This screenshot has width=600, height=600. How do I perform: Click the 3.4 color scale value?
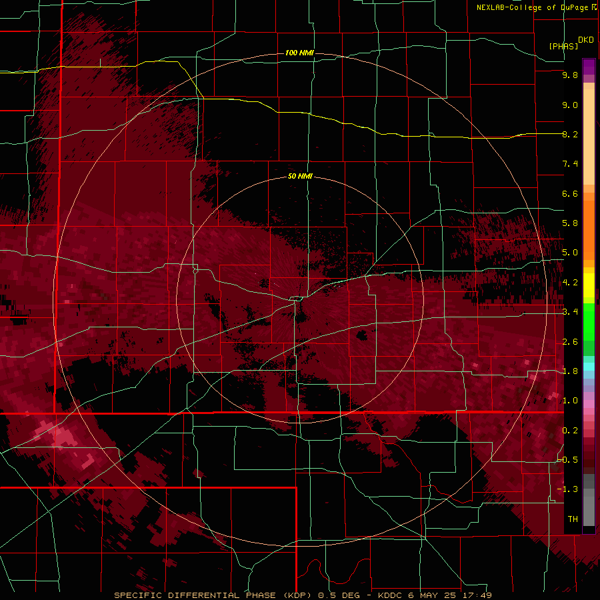(570, 312)
